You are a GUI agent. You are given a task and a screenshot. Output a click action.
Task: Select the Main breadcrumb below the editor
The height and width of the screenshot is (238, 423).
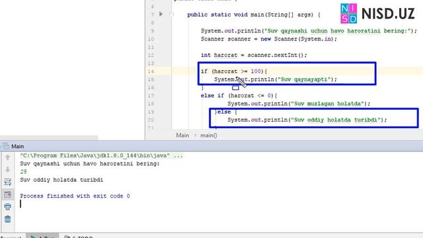182,135
